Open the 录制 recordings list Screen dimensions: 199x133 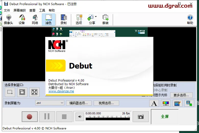(64, 19)
